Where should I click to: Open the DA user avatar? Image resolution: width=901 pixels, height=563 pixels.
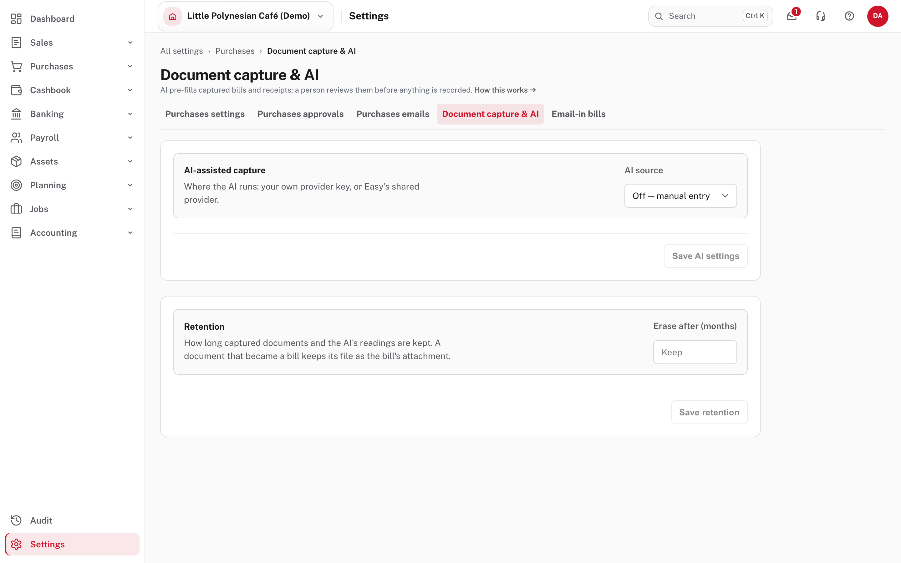click(x=878, y=16)
